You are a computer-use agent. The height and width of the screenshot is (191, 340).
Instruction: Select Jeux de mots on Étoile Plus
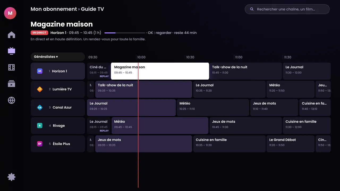click(x=144, y=144)
